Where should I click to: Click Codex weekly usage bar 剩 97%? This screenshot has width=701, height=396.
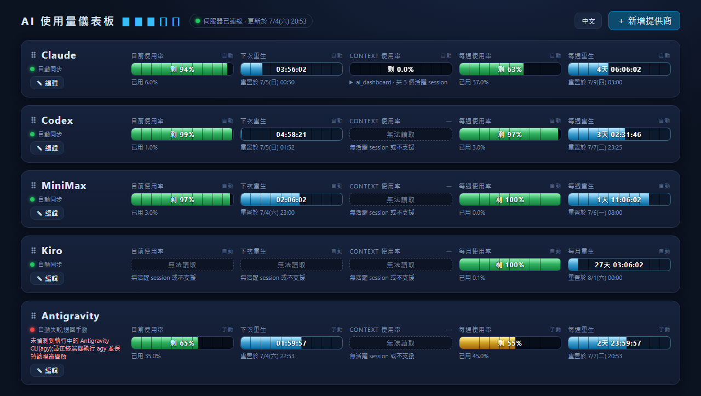(510, 134)
